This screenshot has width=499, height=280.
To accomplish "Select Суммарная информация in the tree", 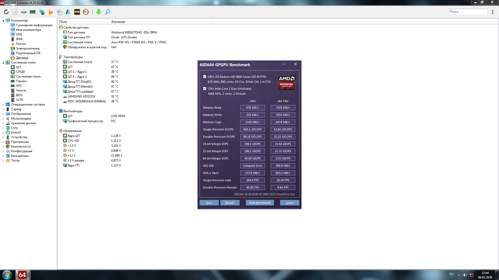I will coord(34,25).
